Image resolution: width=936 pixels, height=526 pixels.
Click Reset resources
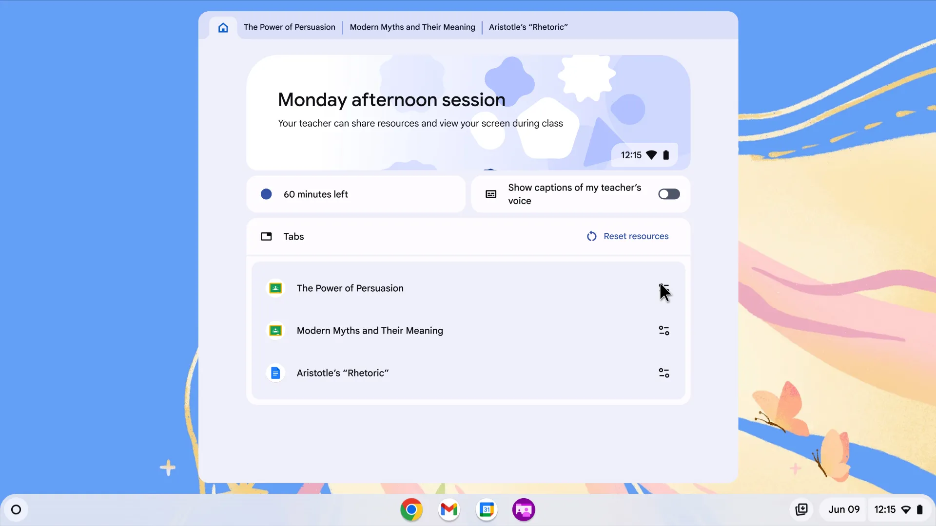(636, 236)
